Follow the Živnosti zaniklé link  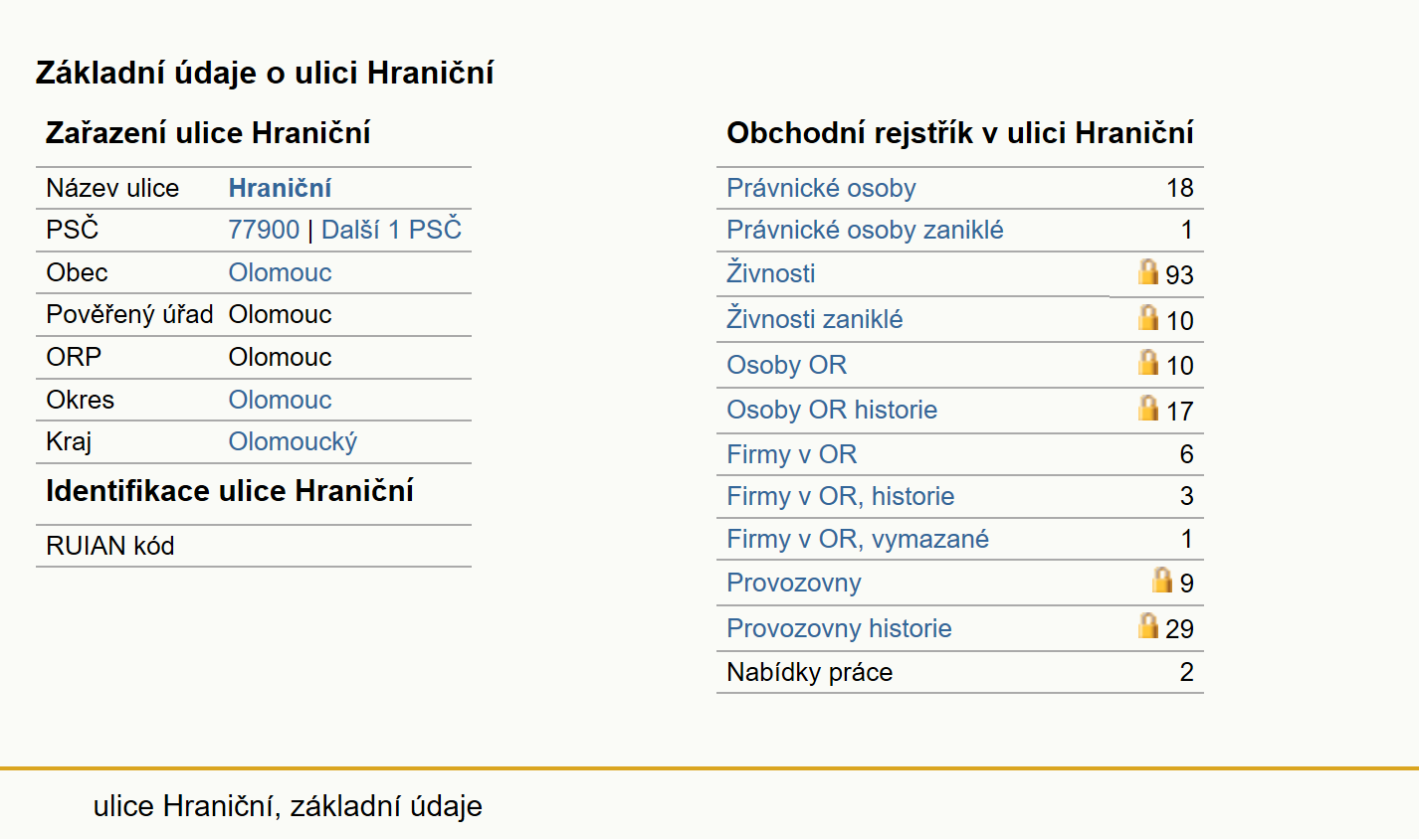[814, 319]
